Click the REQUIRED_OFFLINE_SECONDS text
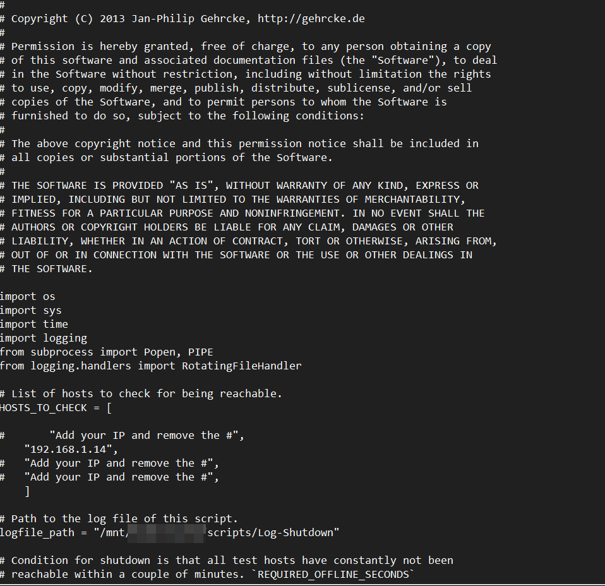The image size is (605, 586). coord(336,574)
